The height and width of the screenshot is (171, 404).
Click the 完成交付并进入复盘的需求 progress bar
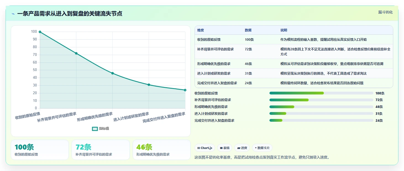321,120
